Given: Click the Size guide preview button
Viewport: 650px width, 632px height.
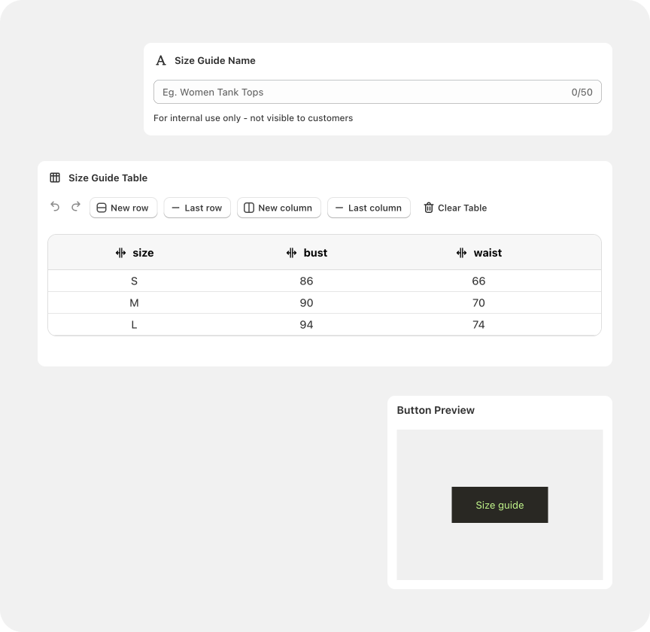Looking at the screenshot, I should (x=500, y=505).
